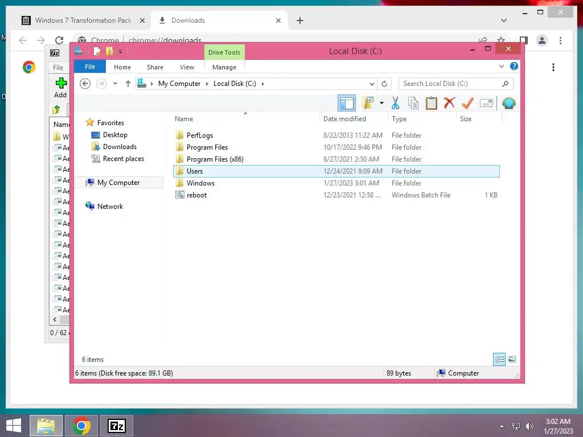Click the quick access Properties icon

pos(97,51)
